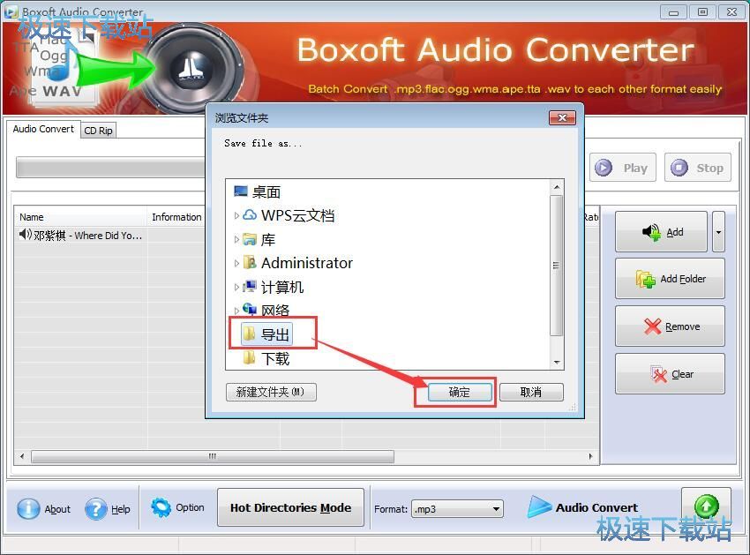Screen dimensions: 750x555
Task: Click the Clear list button
Action: pos(670,373)
